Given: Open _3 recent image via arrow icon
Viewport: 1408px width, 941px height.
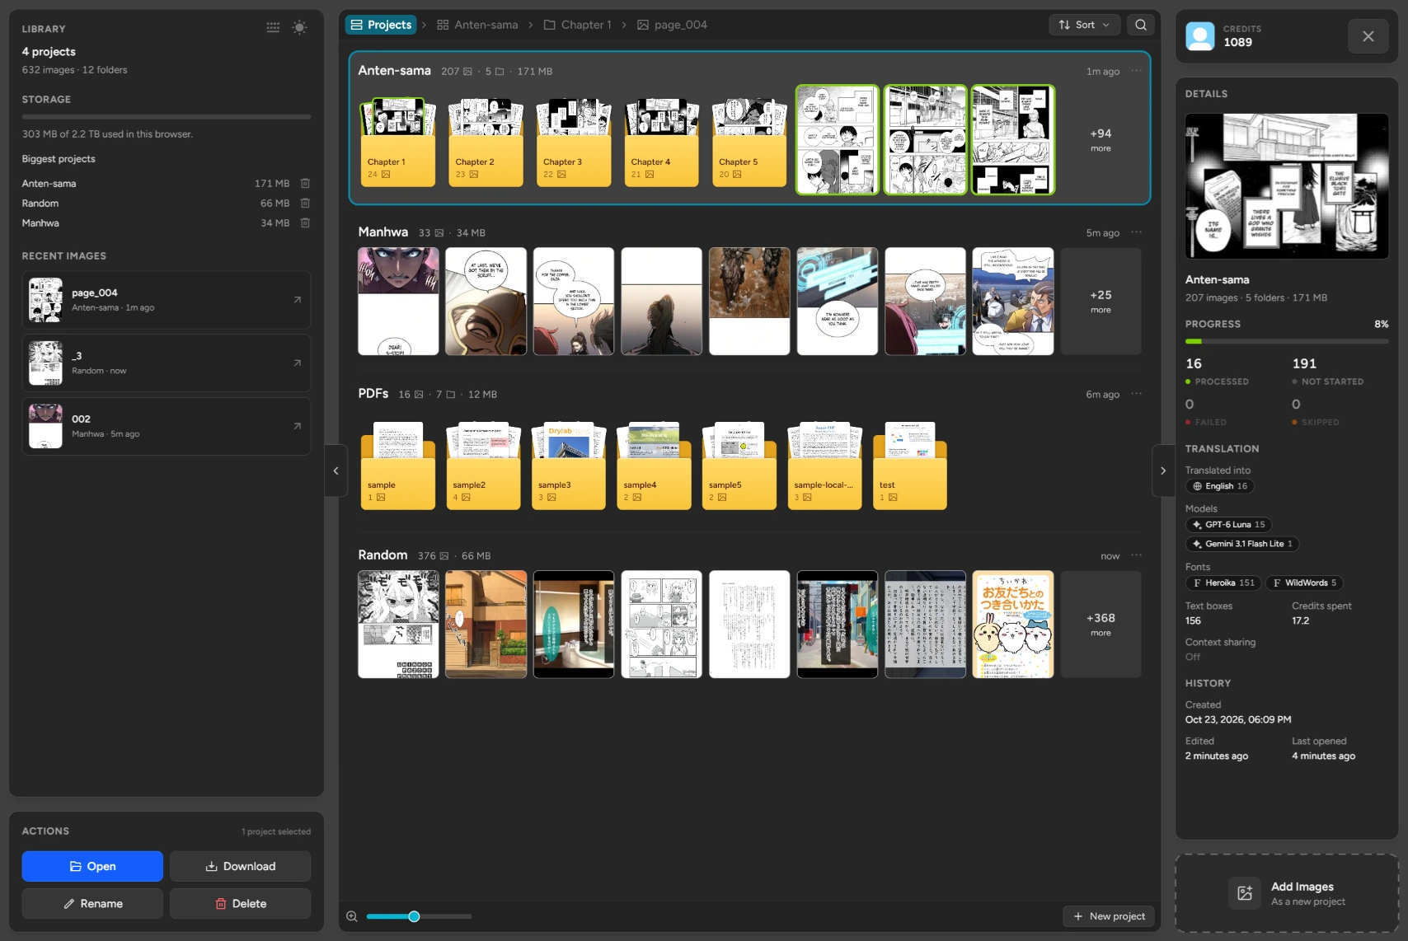Looking at the screenshot, I should pos(298,363).
